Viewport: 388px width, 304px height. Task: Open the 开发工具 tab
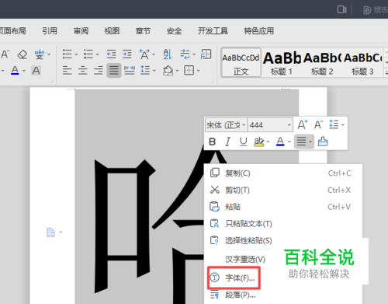[213, 31]
